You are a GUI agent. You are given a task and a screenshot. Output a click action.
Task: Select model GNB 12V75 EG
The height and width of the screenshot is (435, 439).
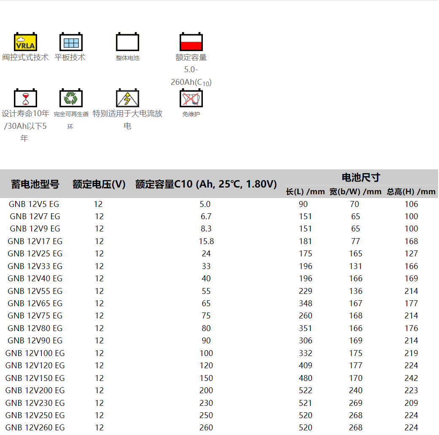click(x=35, y=315)
